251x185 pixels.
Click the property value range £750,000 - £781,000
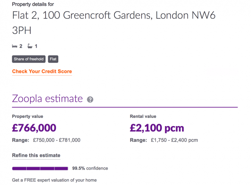tap(56, 140)
